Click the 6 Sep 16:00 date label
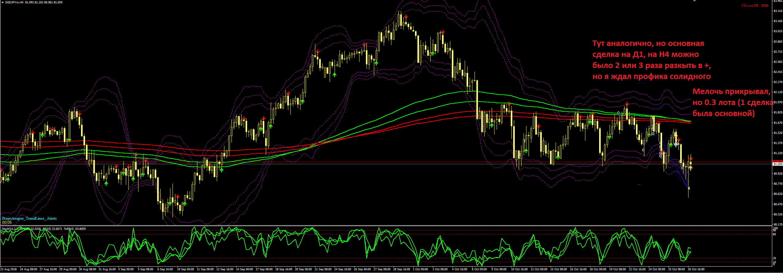This screenshot has height=273, width=783. point(165,269)
